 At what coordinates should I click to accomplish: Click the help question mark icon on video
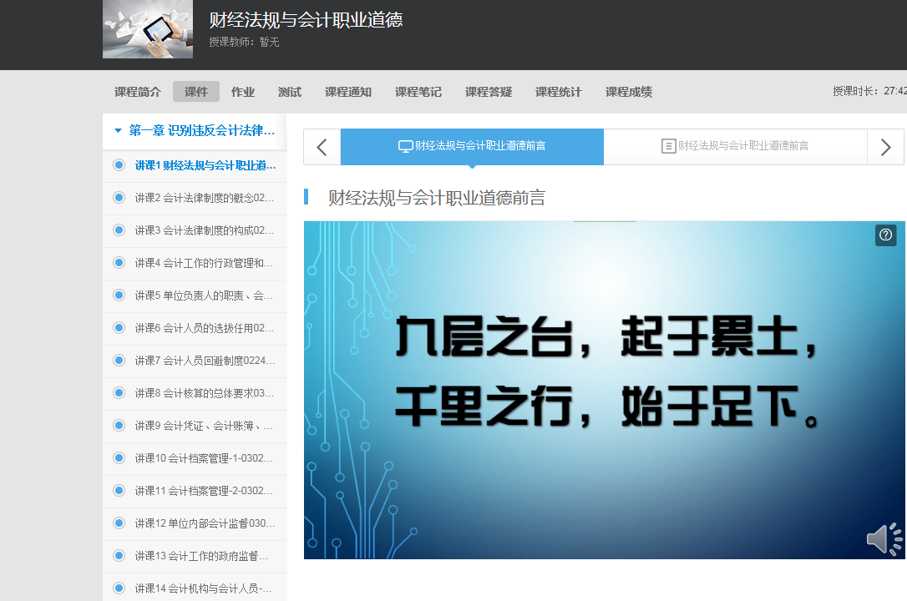click(885, 235)
